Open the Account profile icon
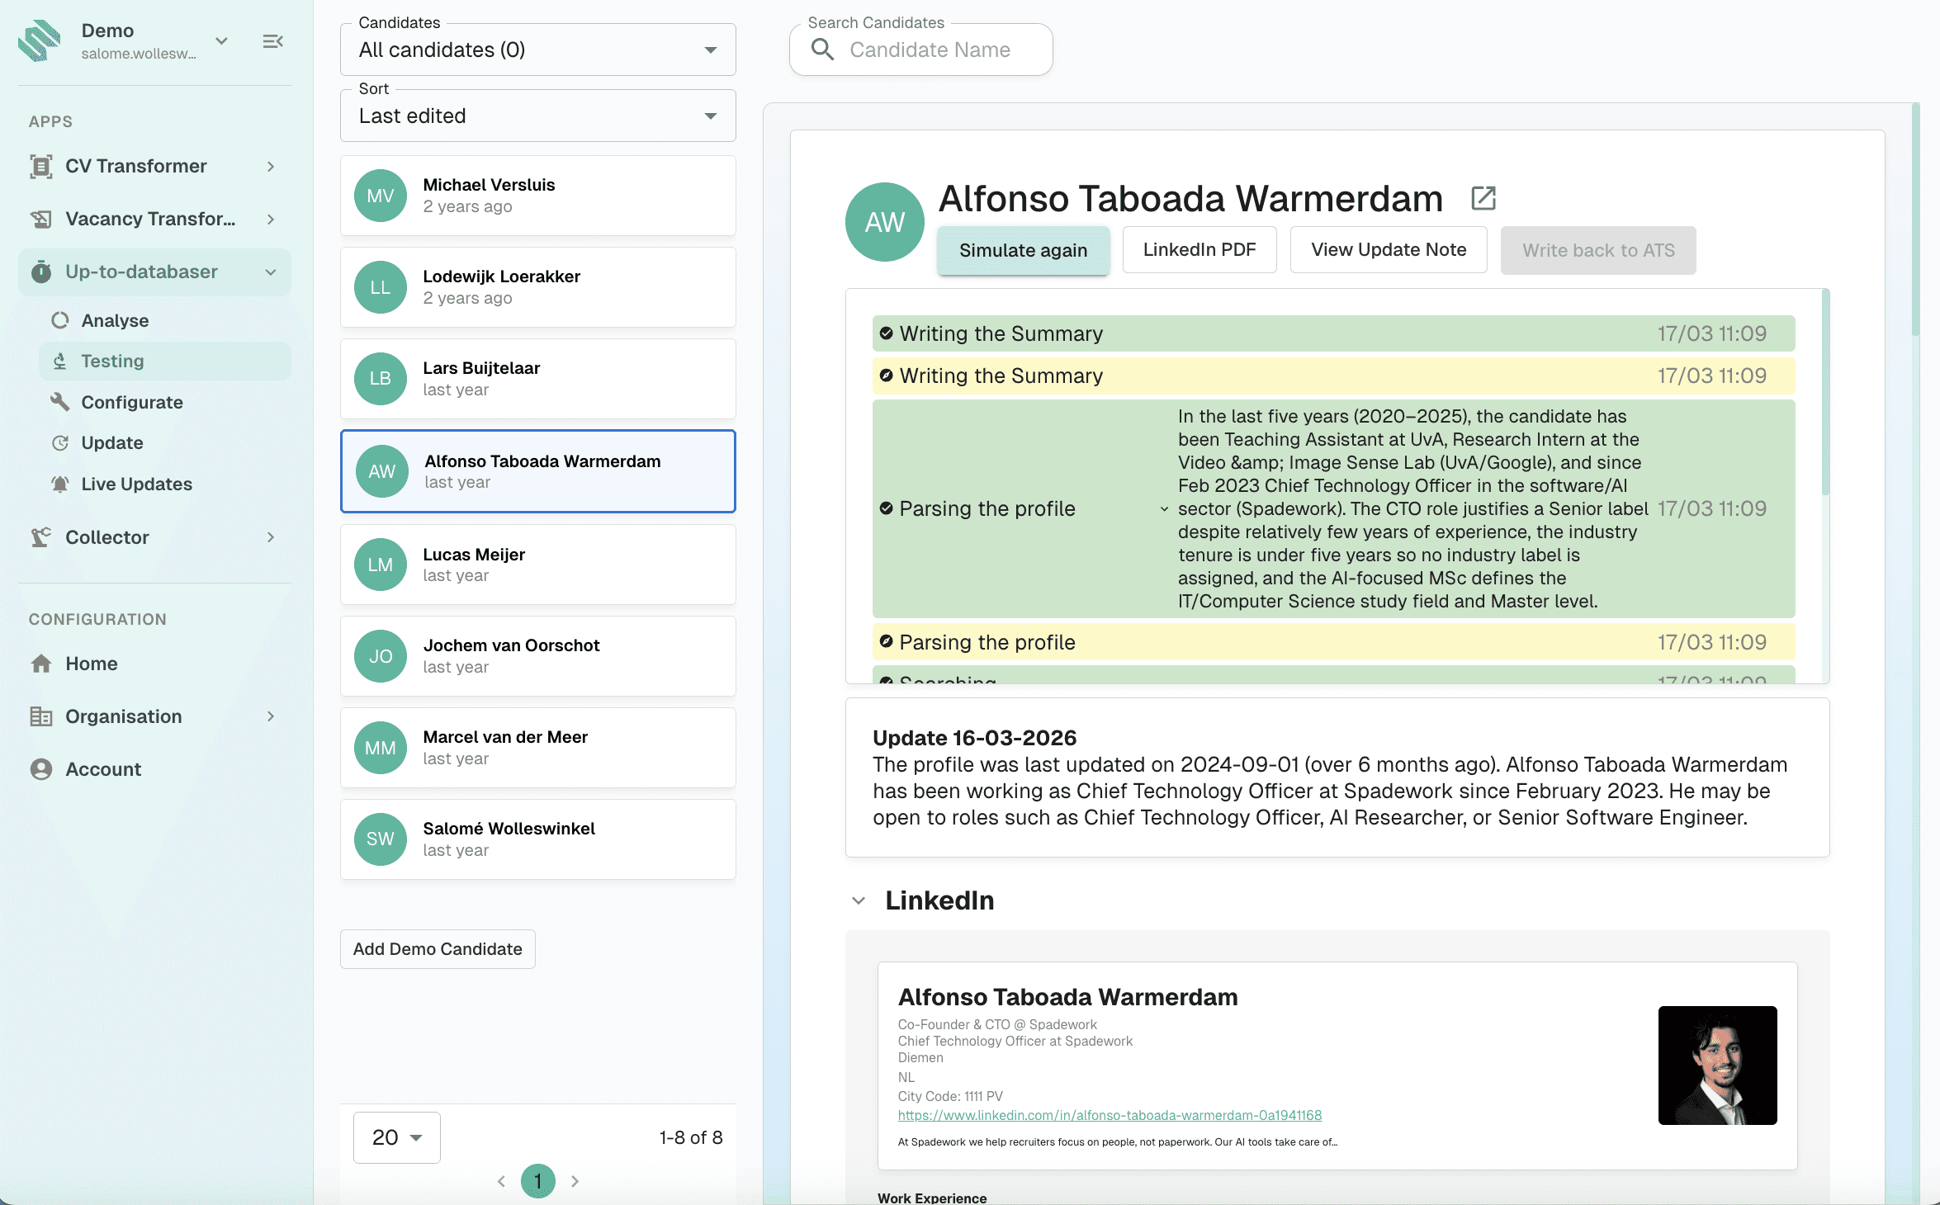The width and height of the screenshot is (1940, 1205). (41, 769)
